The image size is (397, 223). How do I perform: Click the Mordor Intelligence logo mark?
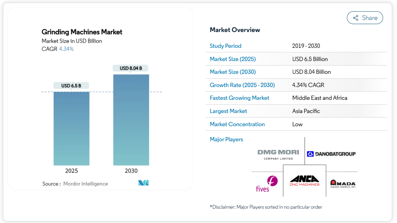[x=144, y=183]
